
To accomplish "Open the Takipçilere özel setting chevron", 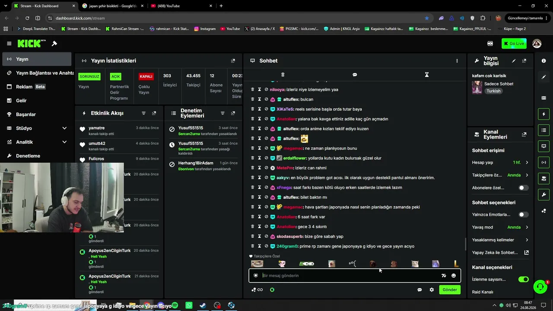I will (x=527, y=175).
